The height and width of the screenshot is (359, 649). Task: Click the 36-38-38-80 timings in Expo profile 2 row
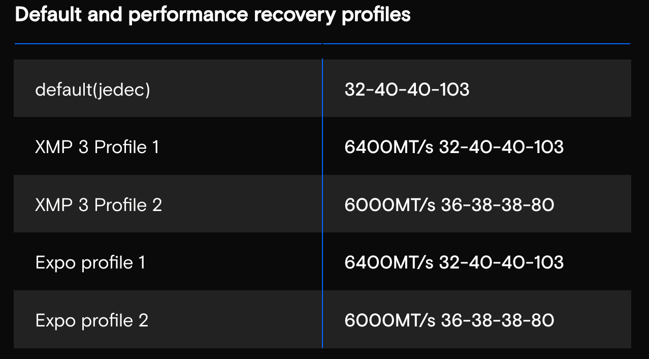pyautogui.click(x=498, y=321)
